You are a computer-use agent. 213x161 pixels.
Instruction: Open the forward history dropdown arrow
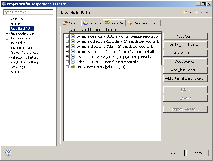202,13
